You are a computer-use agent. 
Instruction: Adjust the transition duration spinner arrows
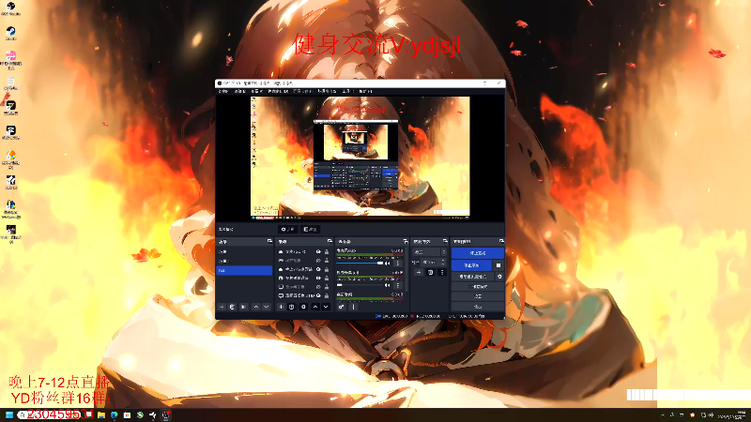coord(443,263)
